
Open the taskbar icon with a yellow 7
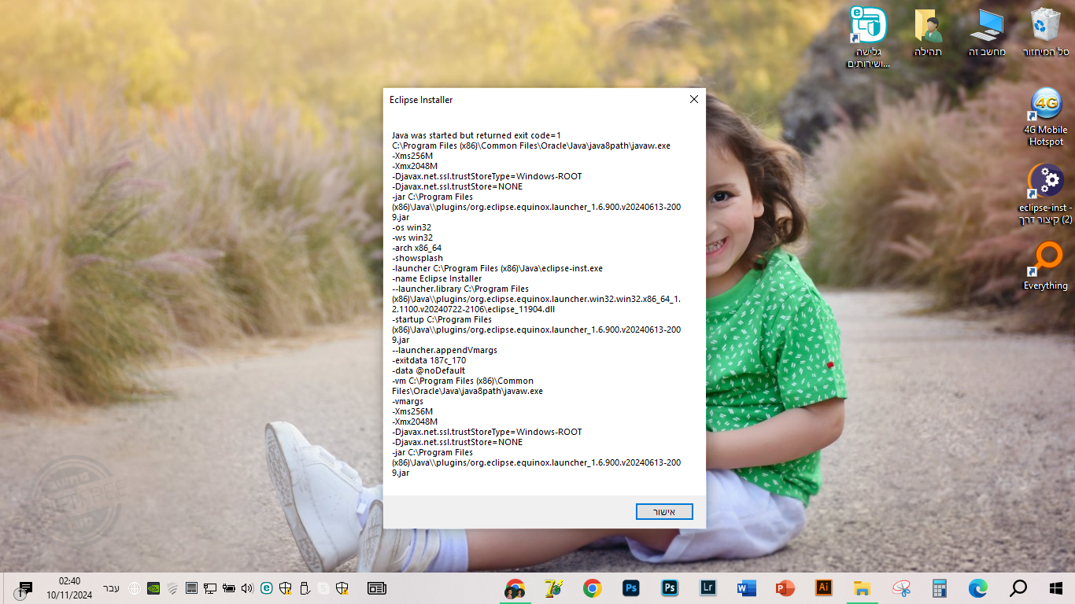click(x=554, y=587)
